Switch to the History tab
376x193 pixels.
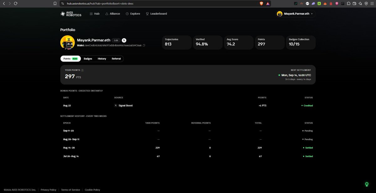(x=102, y=59)
